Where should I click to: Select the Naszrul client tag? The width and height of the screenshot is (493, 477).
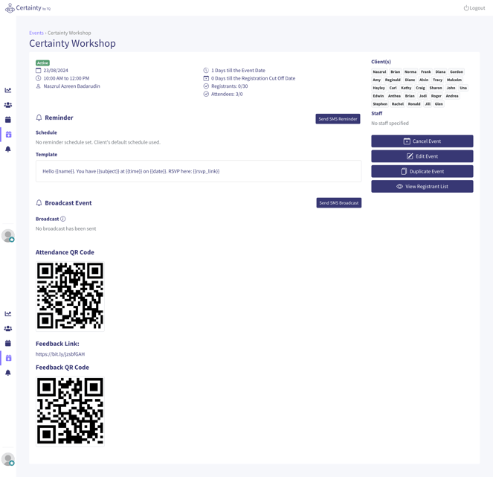click(379, 71)
